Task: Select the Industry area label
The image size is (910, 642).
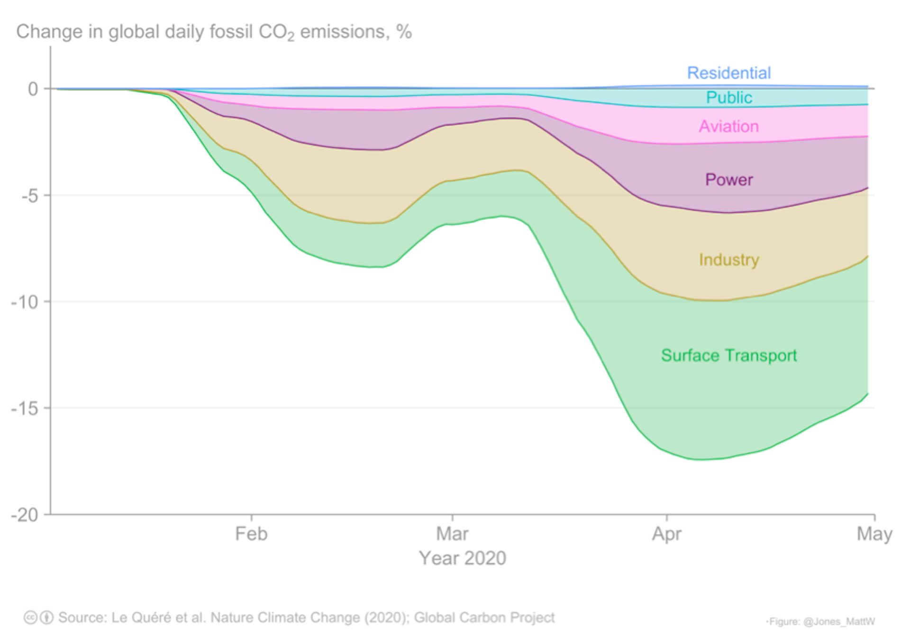Action: (729, 260)
